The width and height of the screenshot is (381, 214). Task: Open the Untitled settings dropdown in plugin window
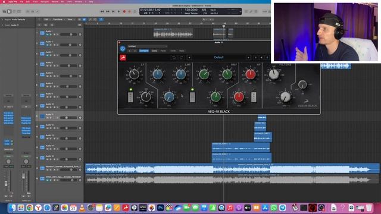point(147,46)
